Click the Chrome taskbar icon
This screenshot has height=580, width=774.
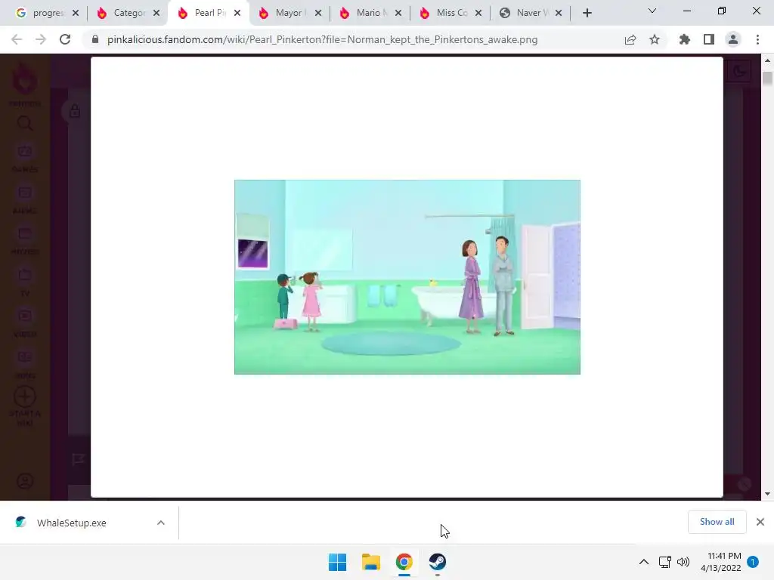[x=404, y=562]
